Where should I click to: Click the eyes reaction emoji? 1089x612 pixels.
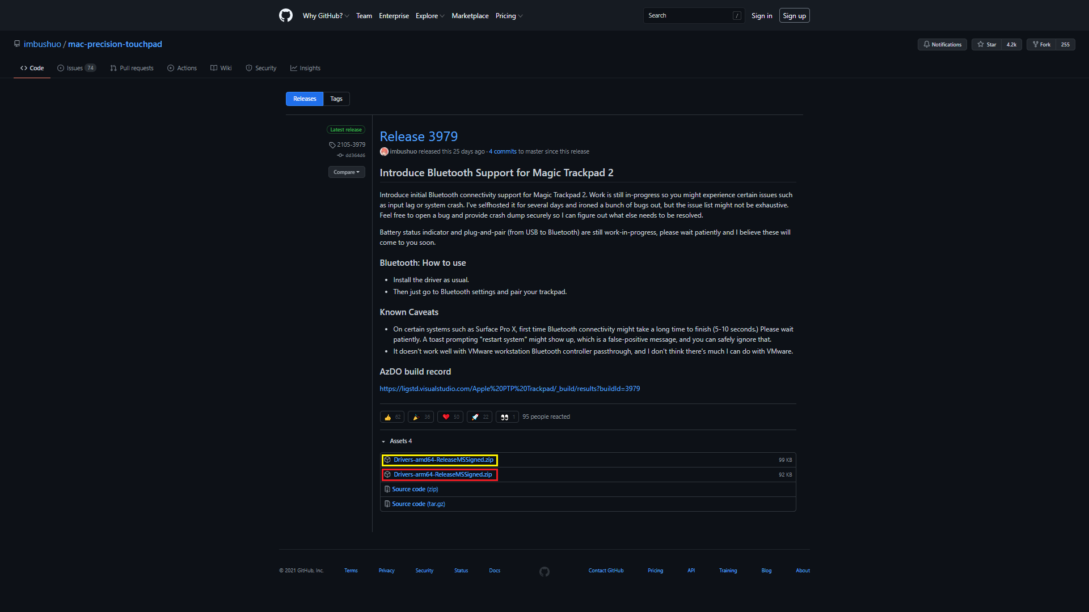504,417
